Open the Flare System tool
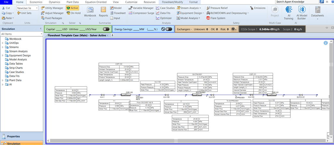Viewport: 334px width, 145px height. click(x=216, y=18)
